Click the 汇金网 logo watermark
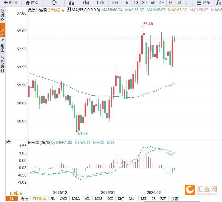This screenshot has width=222, height=202. (201, 190)
